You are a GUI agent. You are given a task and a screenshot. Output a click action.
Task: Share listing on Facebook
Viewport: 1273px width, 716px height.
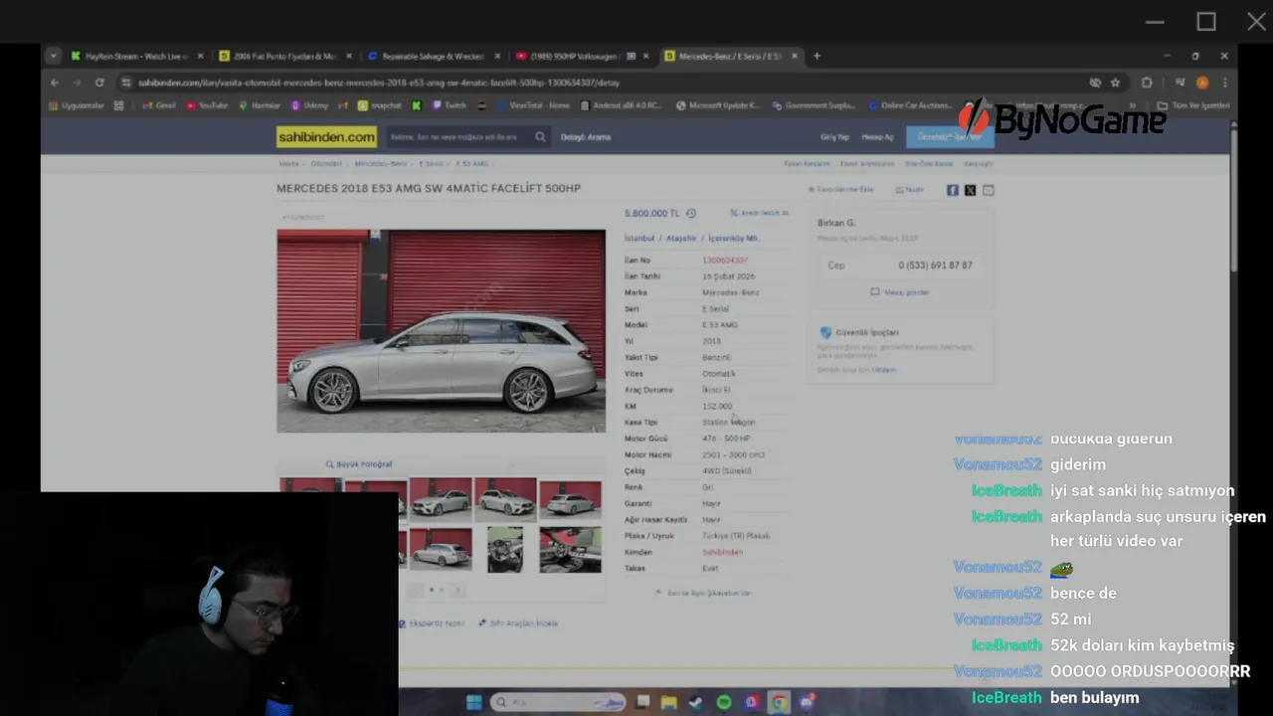pyautogui.click(x=952, y=190)
